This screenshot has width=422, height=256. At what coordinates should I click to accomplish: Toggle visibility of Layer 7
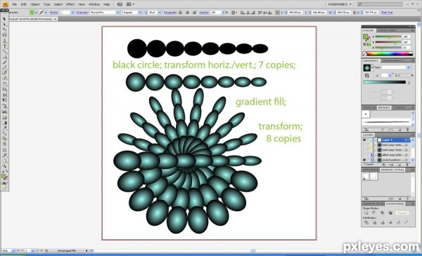364,140
